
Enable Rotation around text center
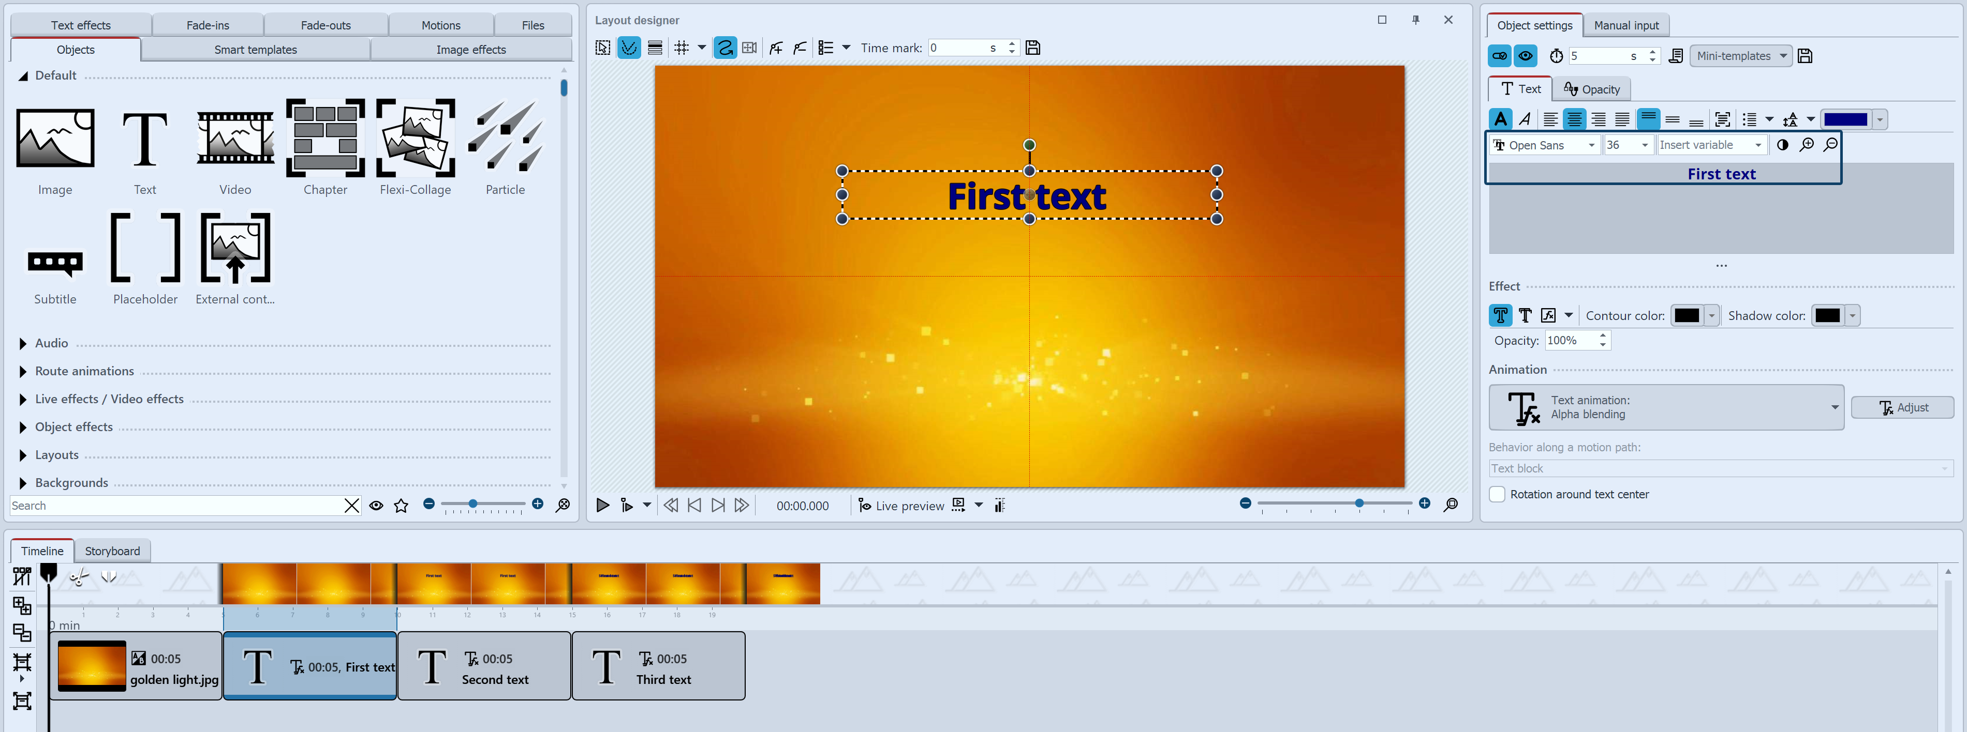(1498, 494)
